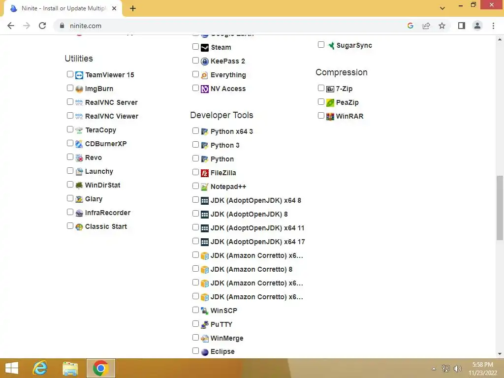This screenshot has width=504, height=378.
Task: Share this page via share icon
Action: coord(426,26)
